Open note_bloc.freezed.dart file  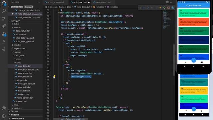(x=28, y=70)
